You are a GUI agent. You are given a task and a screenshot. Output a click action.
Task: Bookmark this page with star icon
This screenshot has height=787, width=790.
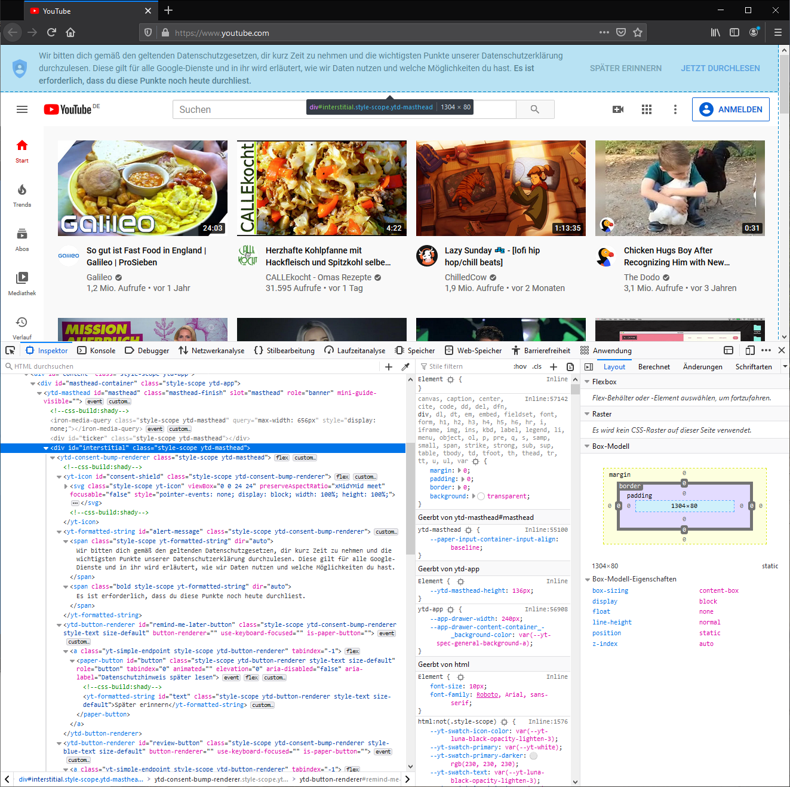638,32
